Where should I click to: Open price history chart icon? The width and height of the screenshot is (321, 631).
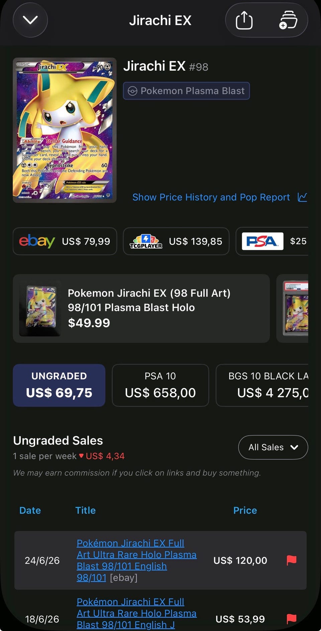click(x=302, y=197)
